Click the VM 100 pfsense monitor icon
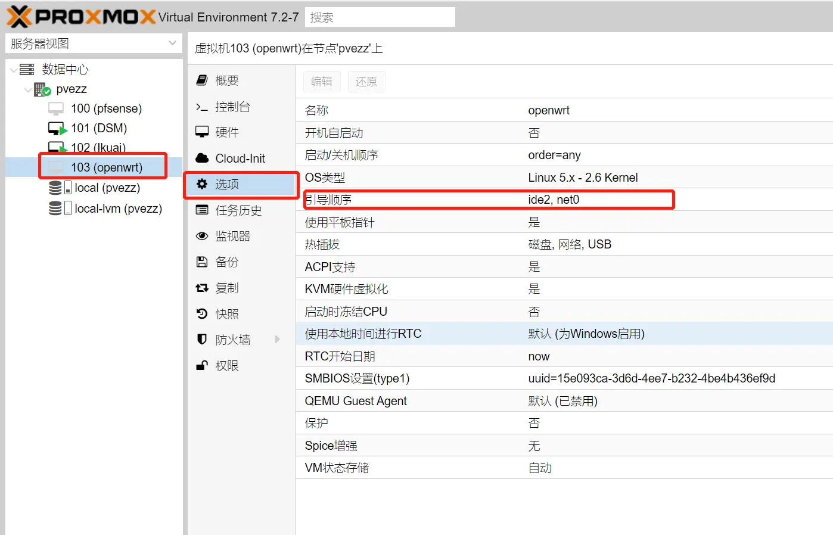Image resolution: width=833 pixels, height=535 pixels. (56, 109)
